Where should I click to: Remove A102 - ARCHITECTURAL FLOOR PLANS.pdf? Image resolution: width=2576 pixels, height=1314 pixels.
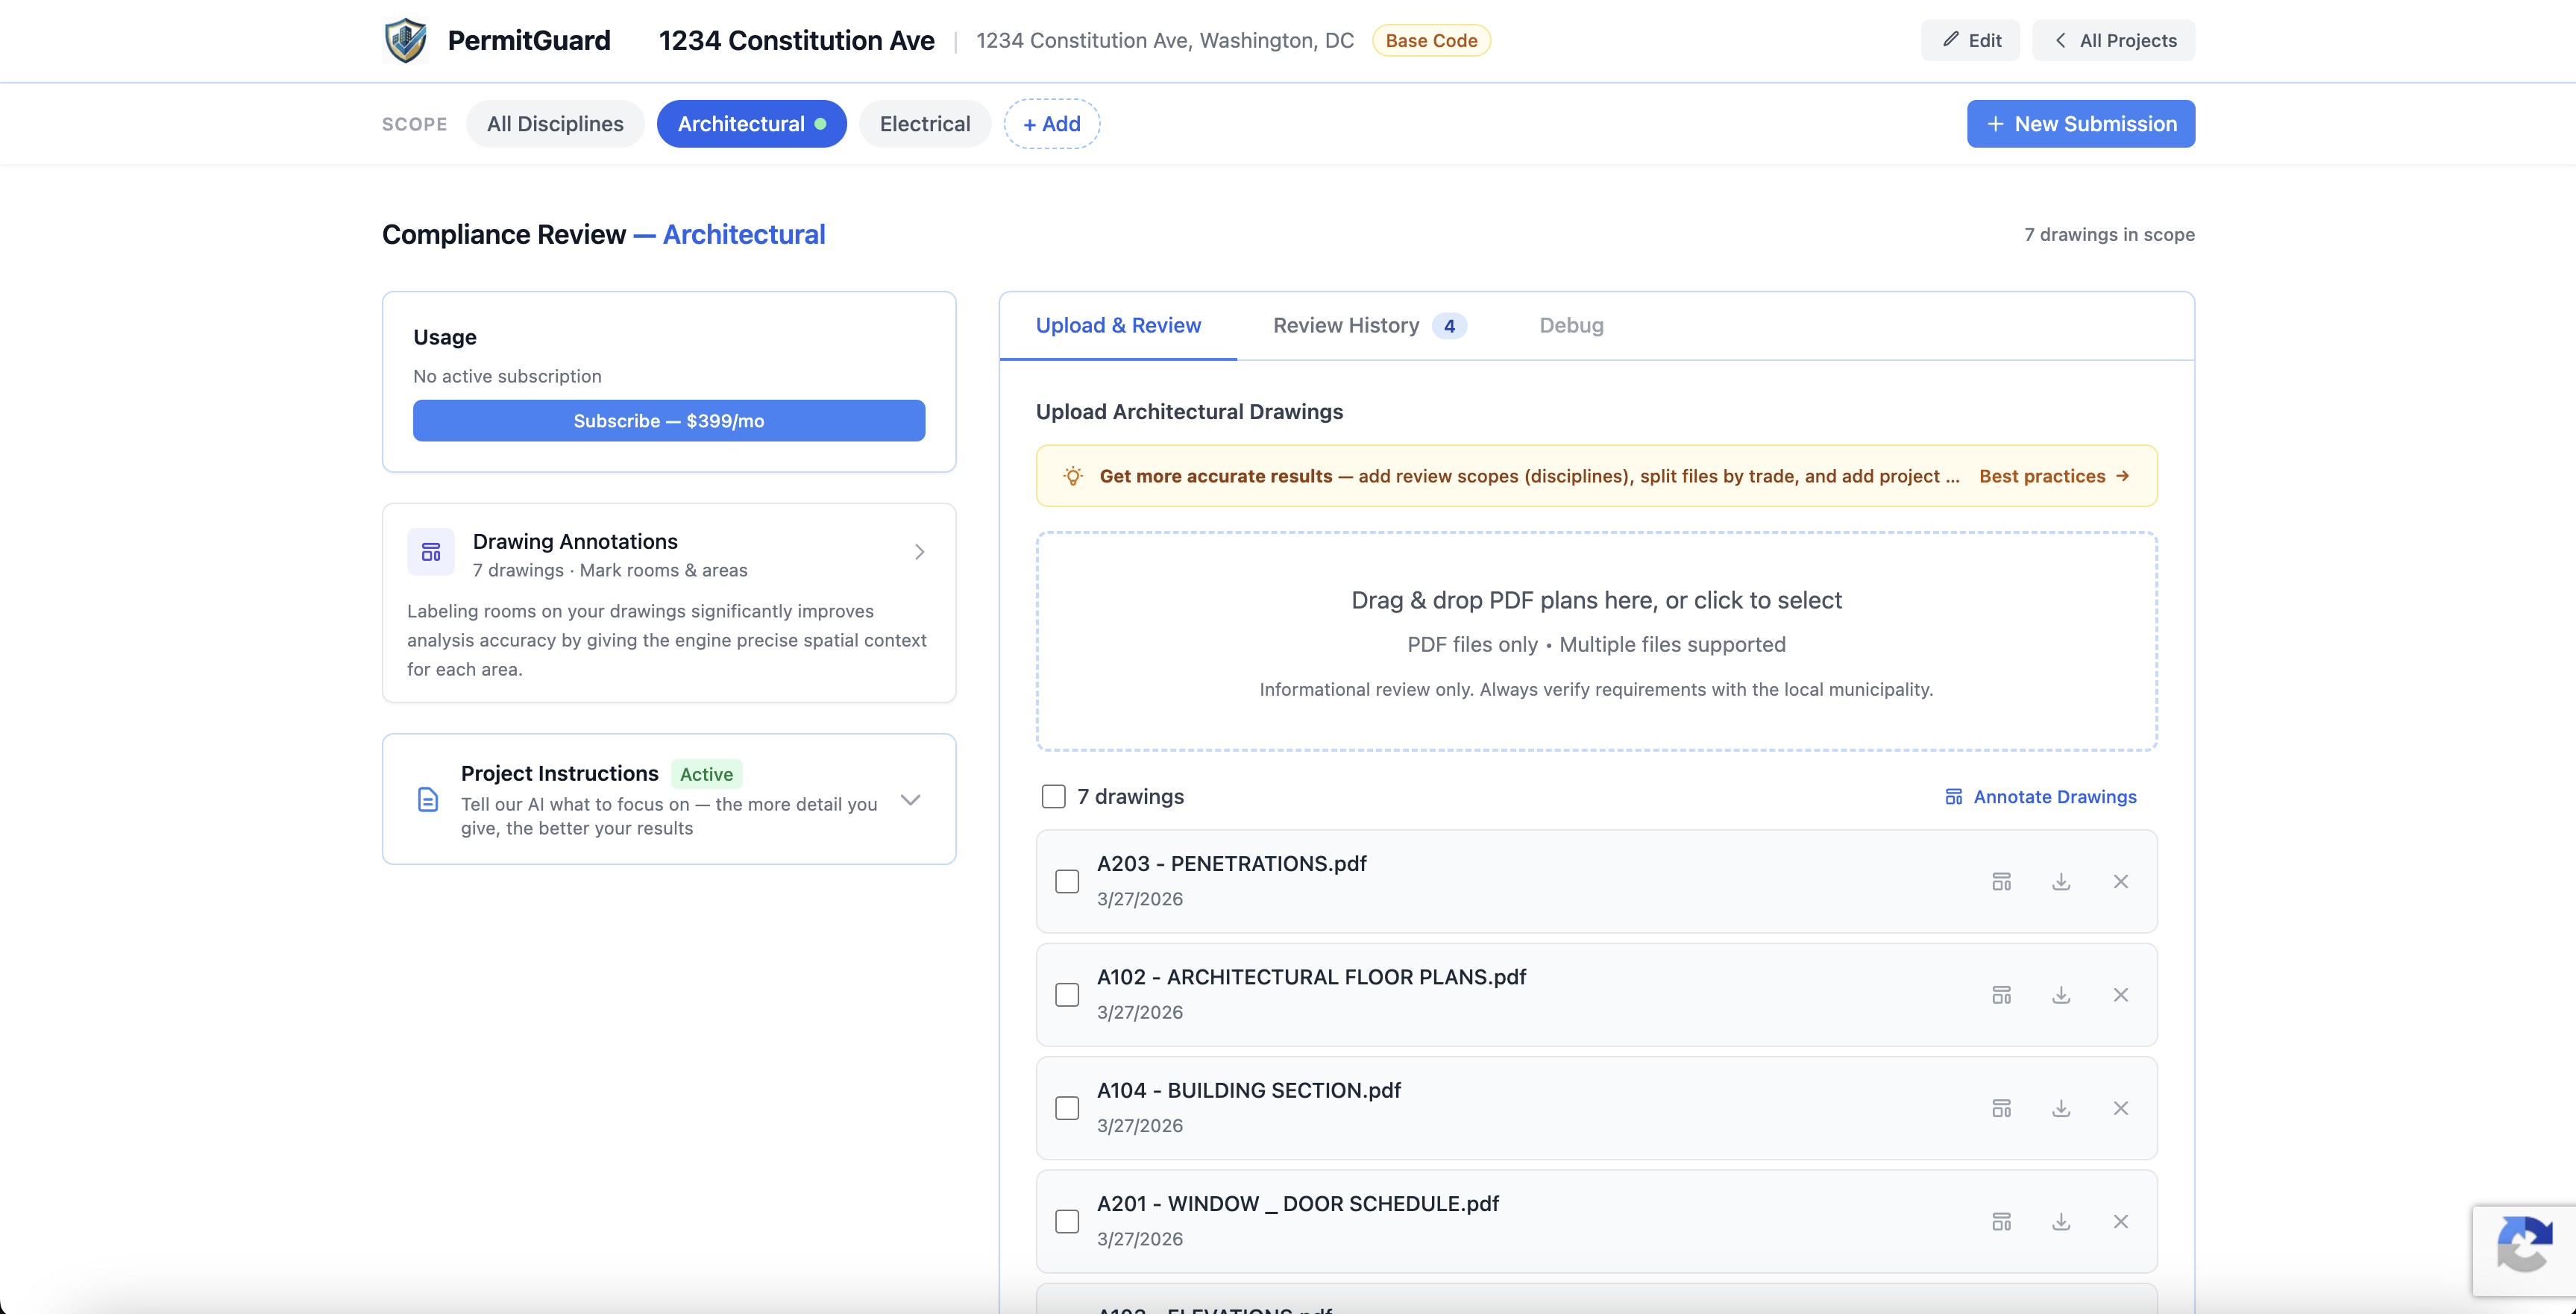2120,995
